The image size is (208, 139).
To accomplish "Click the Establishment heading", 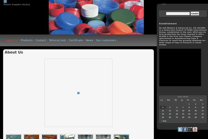I will (168, 24).
